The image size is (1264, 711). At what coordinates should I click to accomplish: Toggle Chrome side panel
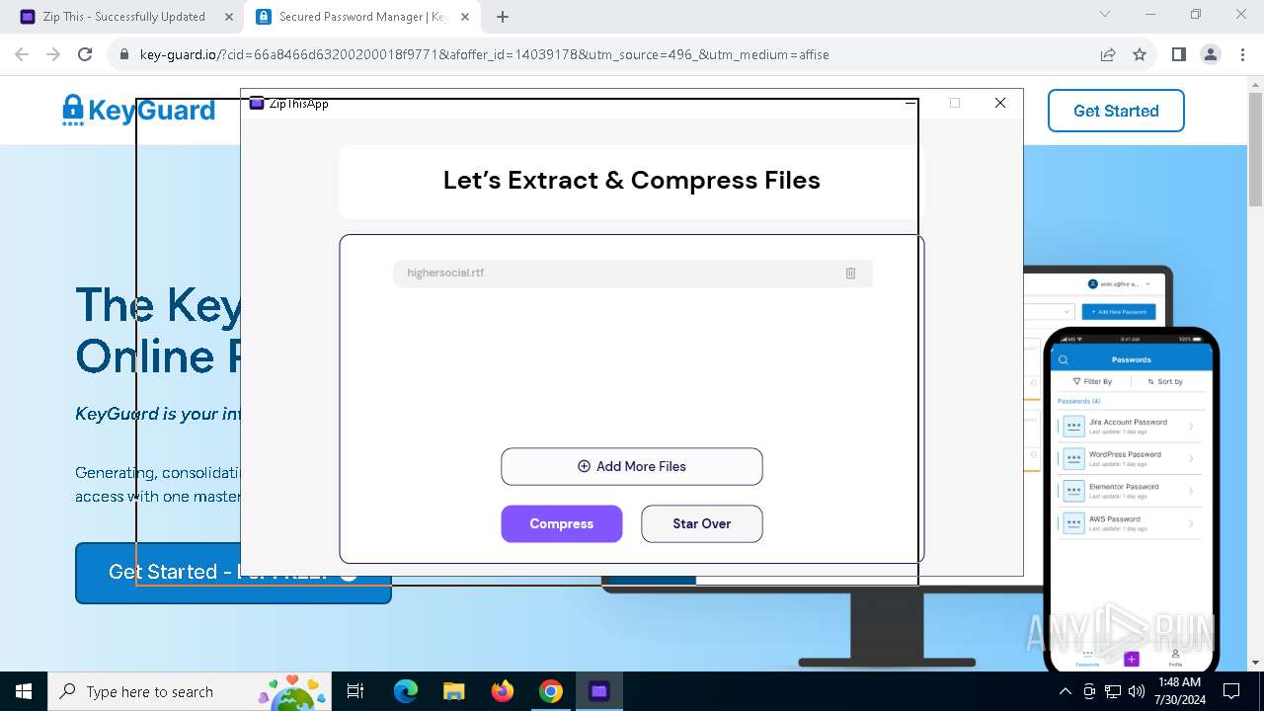[1179, 54]
